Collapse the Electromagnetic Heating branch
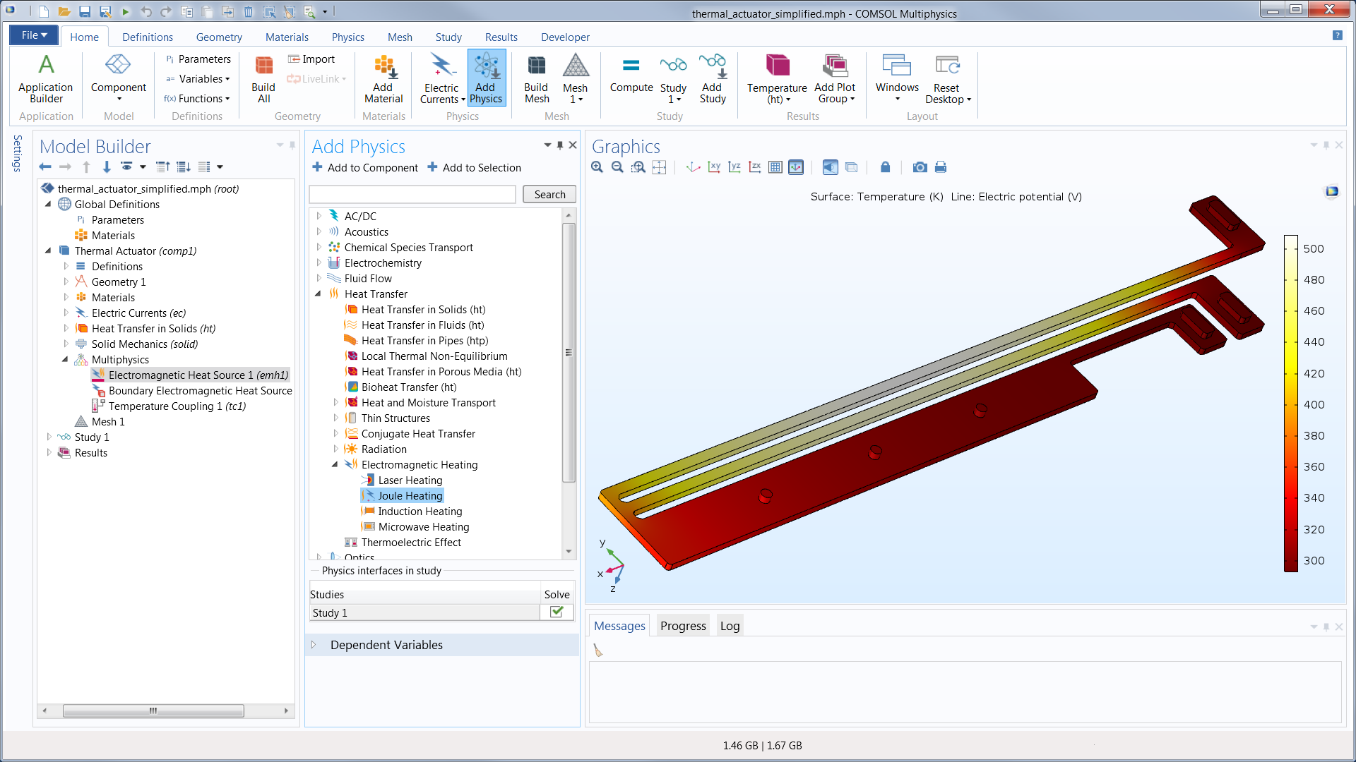The image size is (1356, 762). coord(336,464)
